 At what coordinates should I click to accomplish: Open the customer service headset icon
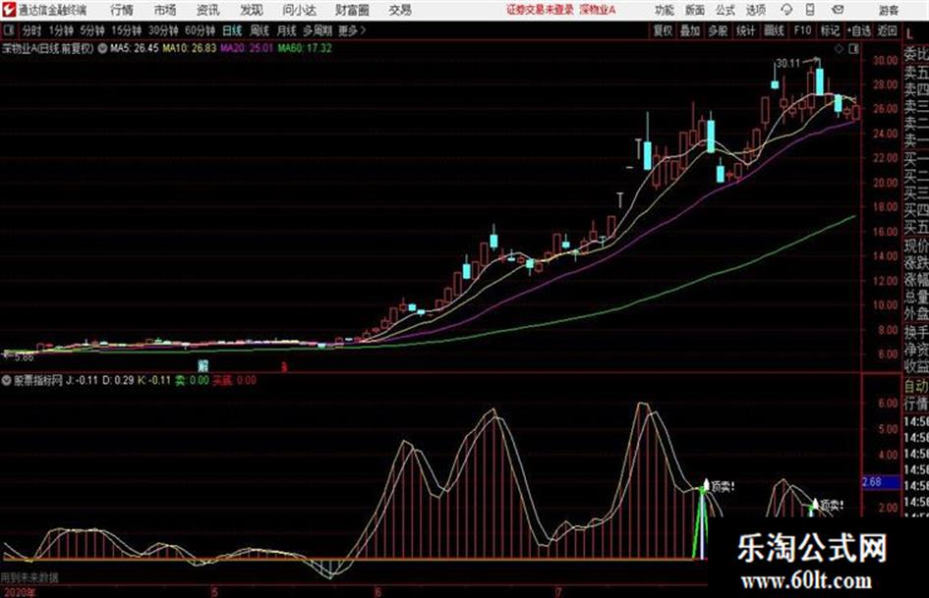(786, 10)
